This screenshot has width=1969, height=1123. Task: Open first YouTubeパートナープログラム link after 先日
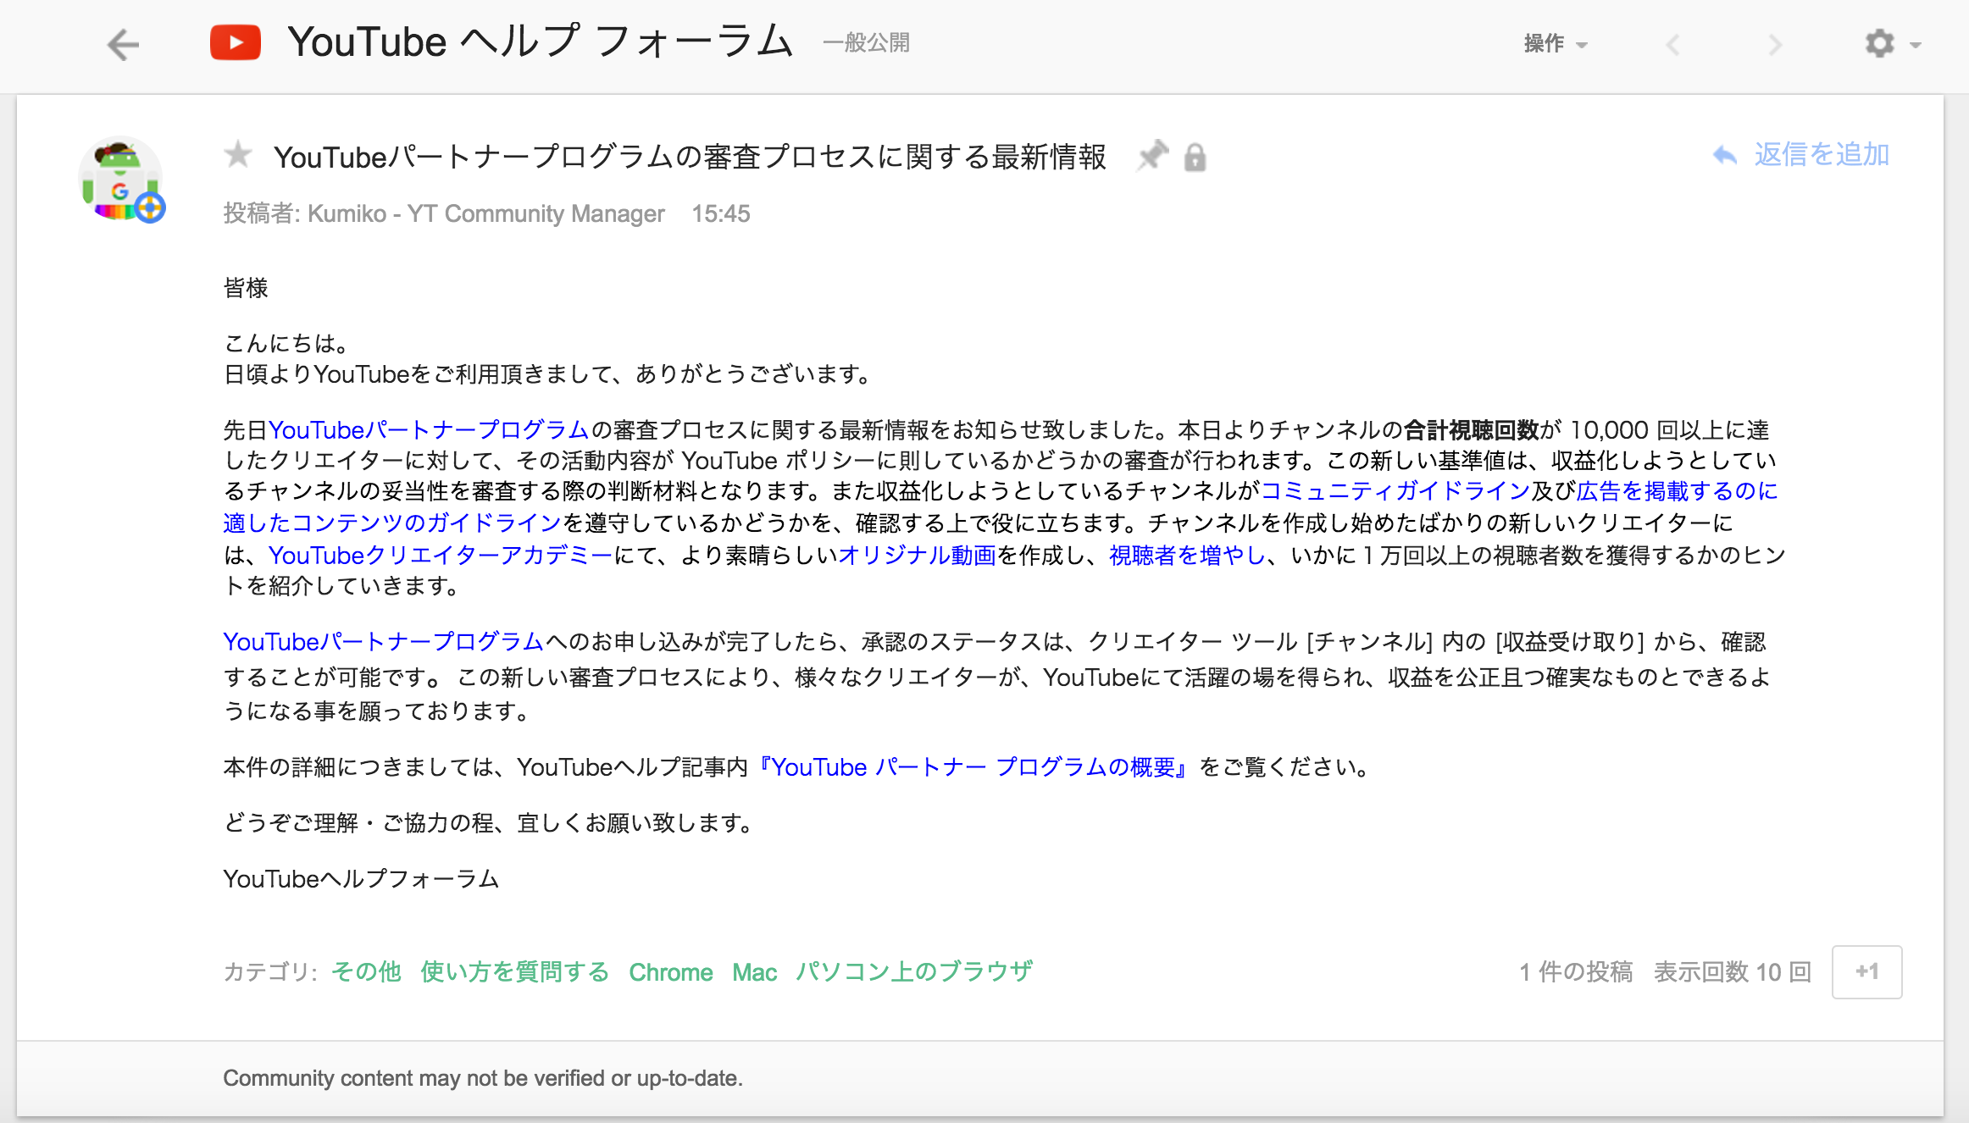pyautogui.click(x=429, y=430)
